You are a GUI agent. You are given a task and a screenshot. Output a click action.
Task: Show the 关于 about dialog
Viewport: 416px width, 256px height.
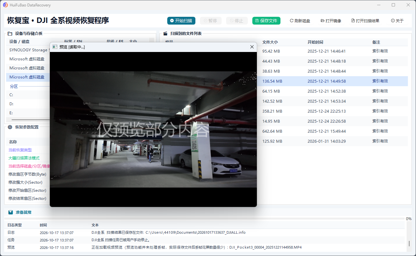(397, 21)
